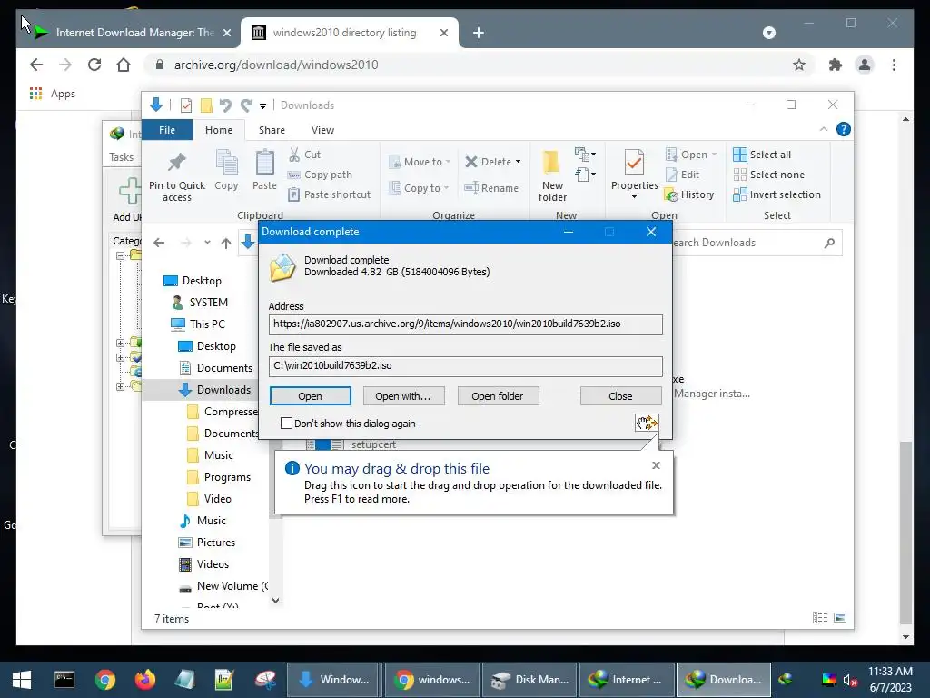Switch Explorer to details view icon
Viewport: 930px width, 698px height.
pyautogui.click(x=820, y=618)
